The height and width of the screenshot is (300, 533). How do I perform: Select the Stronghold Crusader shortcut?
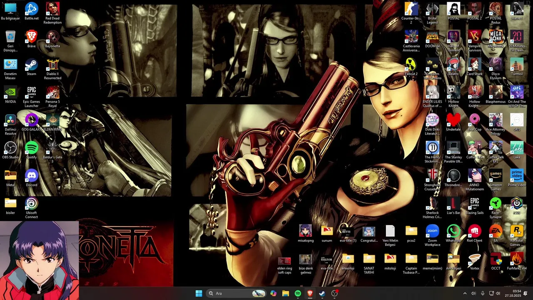[x=432, y=180]
